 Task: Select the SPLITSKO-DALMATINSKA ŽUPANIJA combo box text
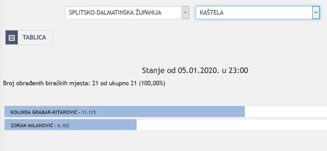pos(115,13)
